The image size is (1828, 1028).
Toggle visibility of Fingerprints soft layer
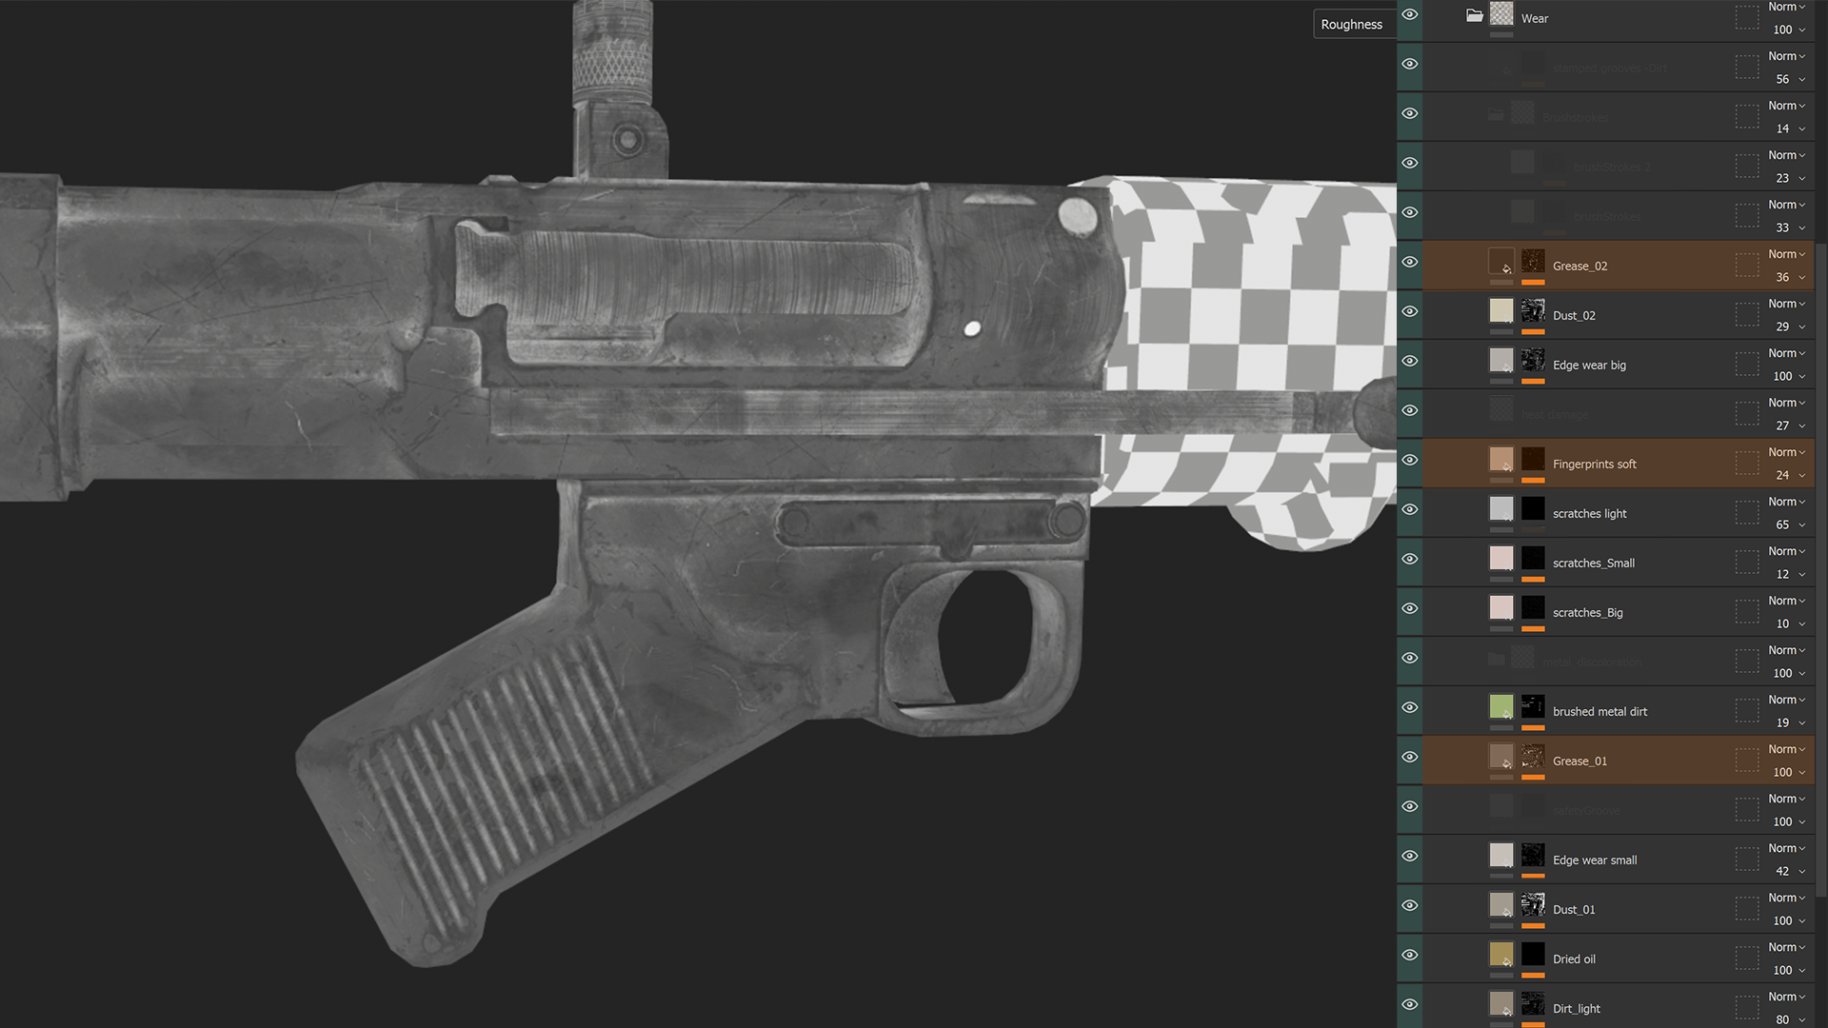click(1410, 460)
